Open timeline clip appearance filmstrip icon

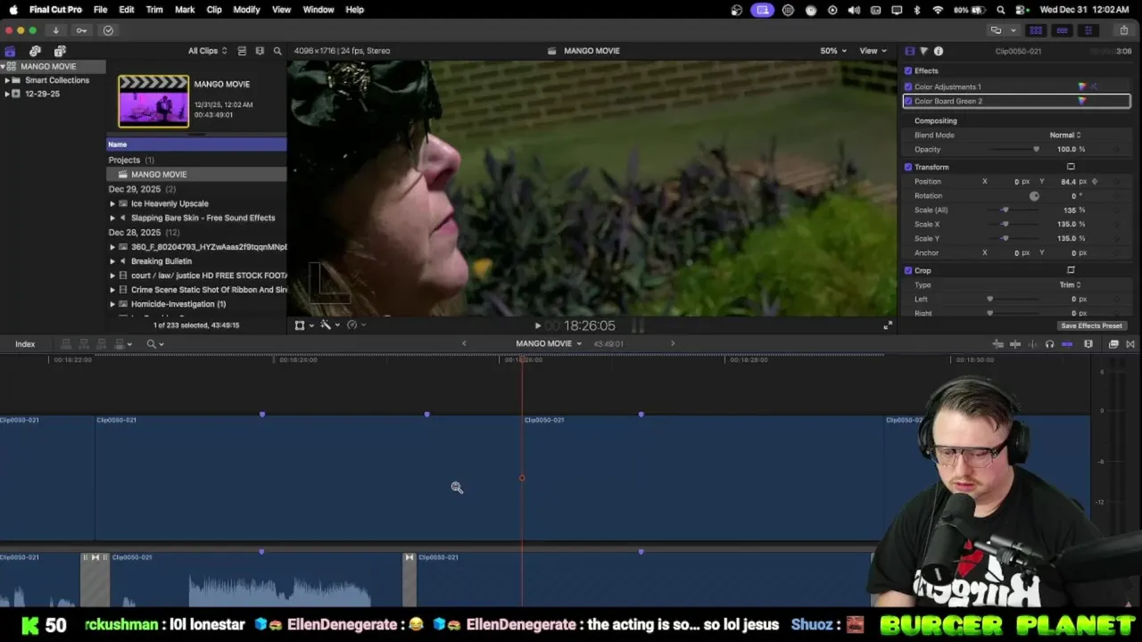[1088, 344]
